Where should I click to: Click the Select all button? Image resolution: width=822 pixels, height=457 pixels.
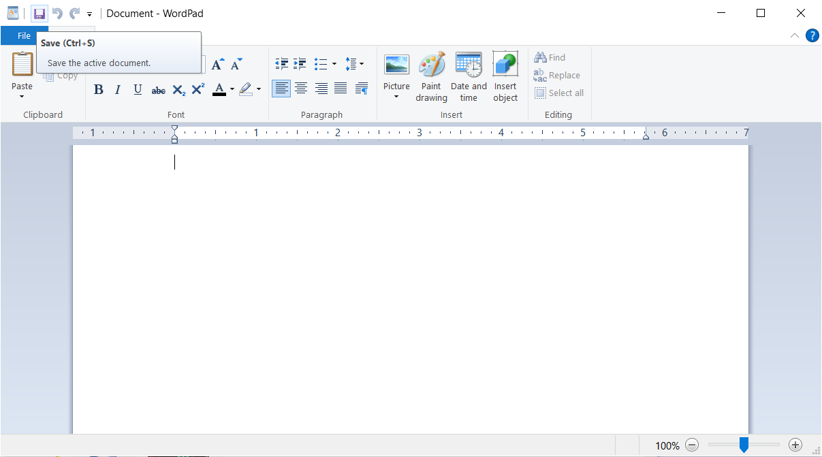[x=559, y=93]
